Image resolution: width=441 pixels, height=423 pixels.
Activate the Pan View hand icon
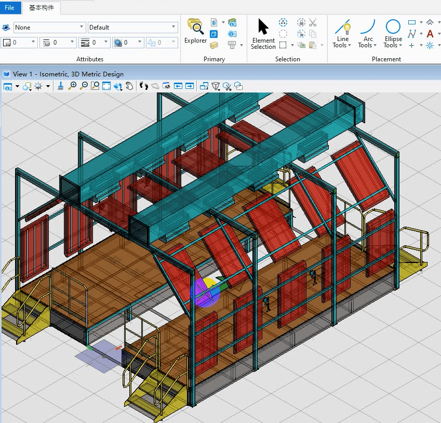129,86
